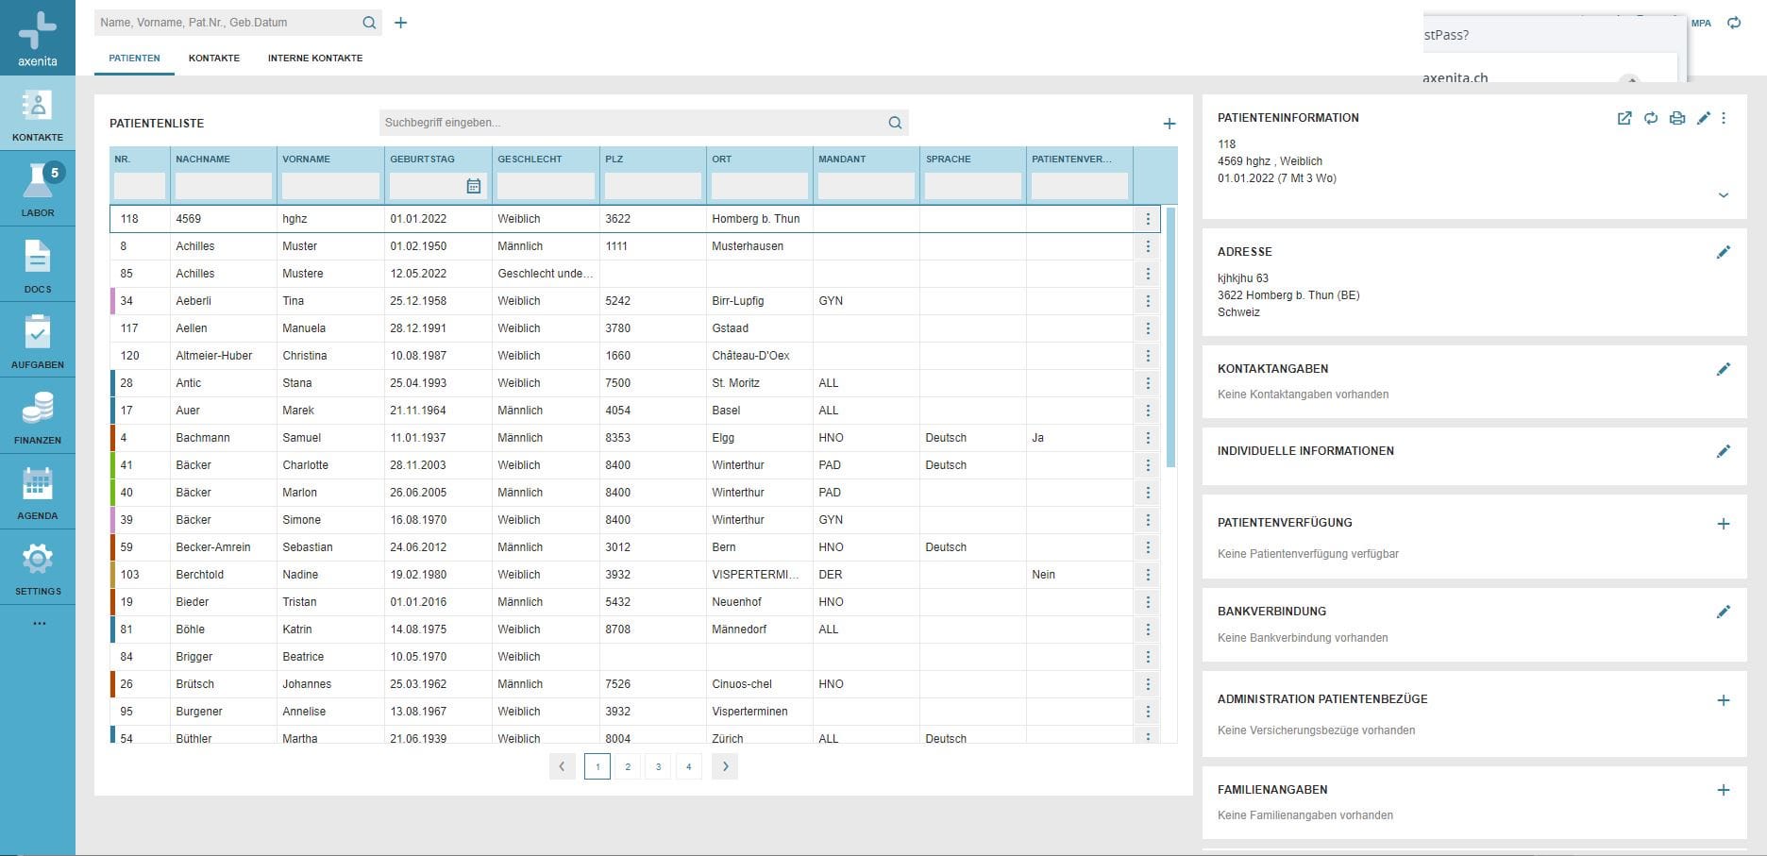This screenshot has width=1767, height=856.
Task: Switch to the Patienten tab
Action: coord(134,59)
